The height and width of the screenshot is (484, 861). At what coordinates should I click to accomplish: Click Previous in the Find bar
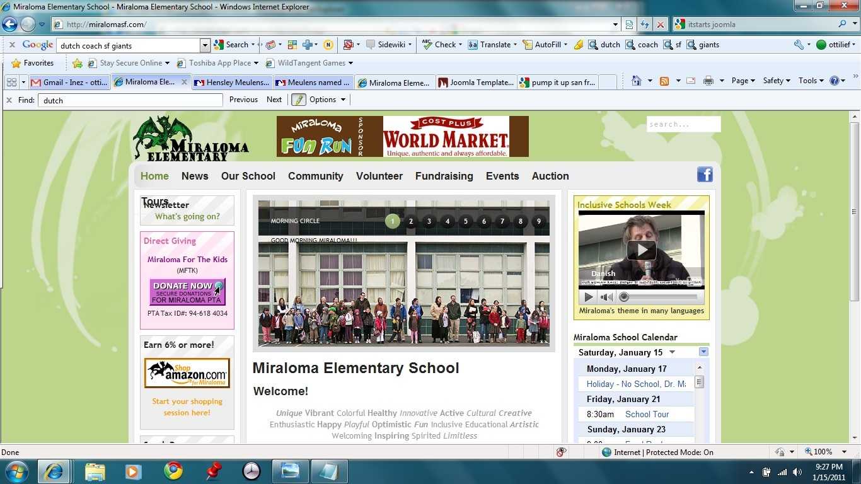[x=243, y=100]
